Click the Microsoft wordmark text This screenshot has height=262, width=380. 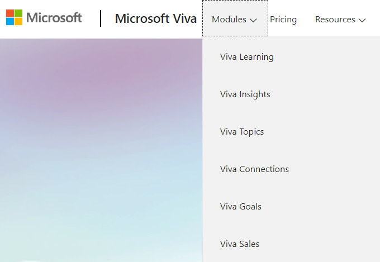54,17
